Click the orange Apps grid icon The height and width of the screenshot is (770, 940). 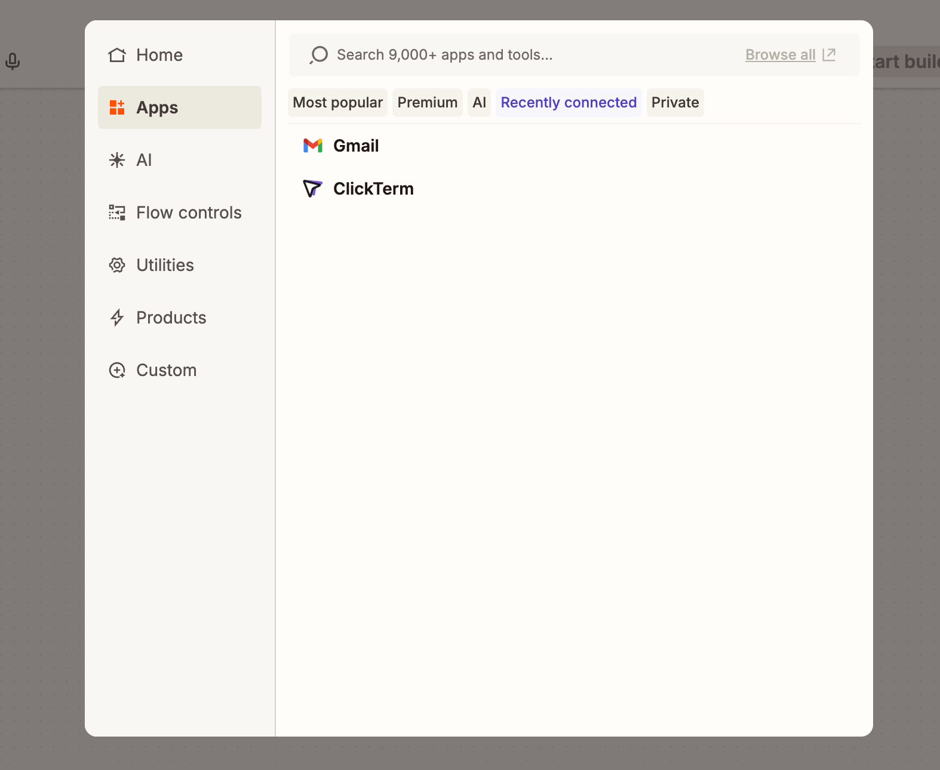(x=117, y=107)
